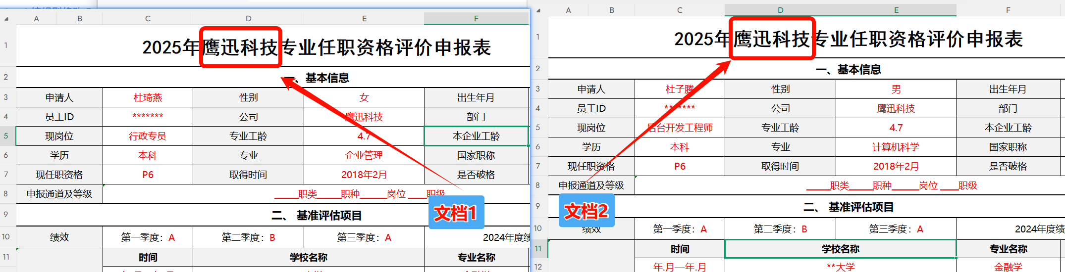Viewport: 1065px width, 272px height.
Task: Select P6 cell in right spreadsheet
Action: (680, 166)
